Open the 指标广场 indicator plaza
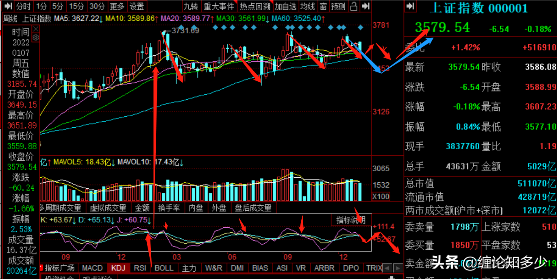 click(59, 268)
